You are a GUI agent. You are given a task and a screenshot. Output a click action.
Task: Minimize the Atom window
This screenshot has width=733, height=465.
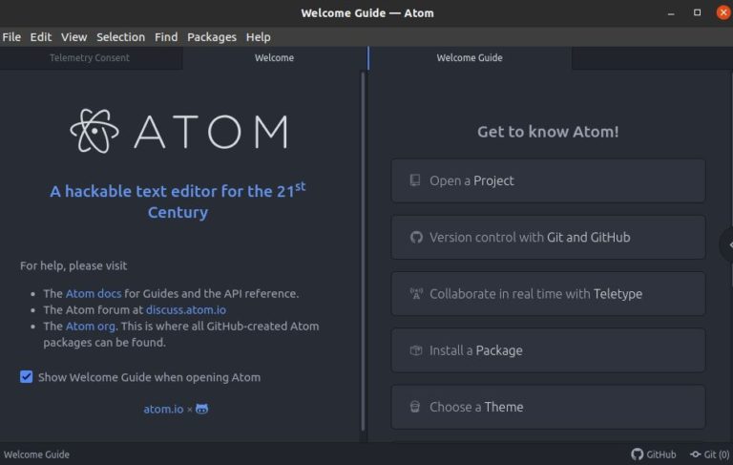click(671, 13)
